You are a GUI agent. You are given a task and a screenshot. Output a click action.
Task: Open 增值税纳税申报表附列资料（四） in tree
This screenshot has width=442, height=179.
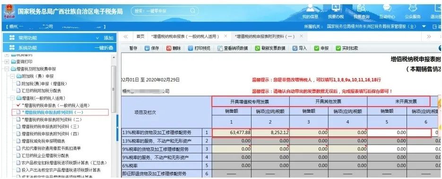coord(51,134)
